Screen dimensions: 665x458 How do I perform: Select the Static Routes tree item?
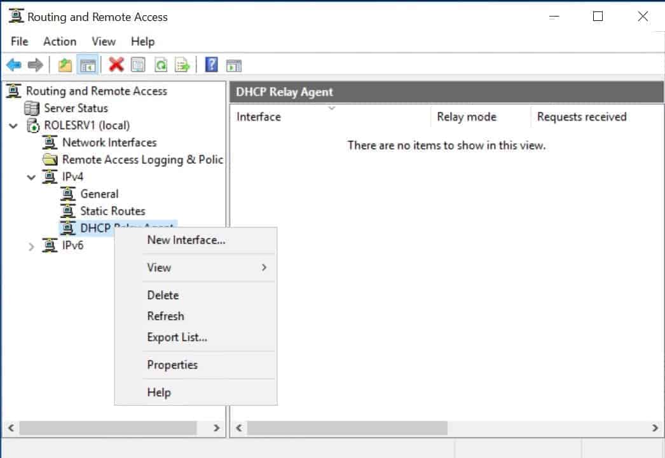[113, 211]
